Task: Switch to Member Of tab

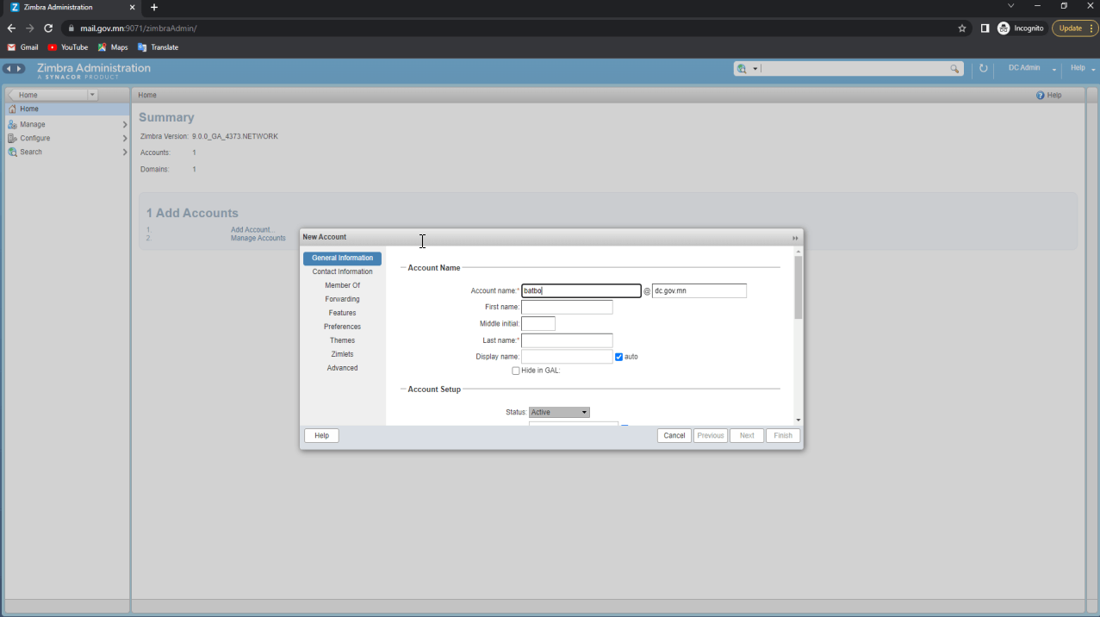Action: [x=342, y=286]
